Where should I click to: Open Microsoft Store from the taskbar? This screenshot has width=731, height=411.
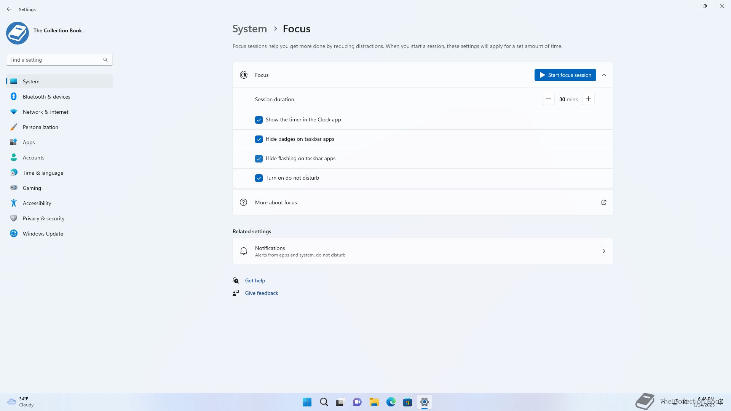(407, 402)
